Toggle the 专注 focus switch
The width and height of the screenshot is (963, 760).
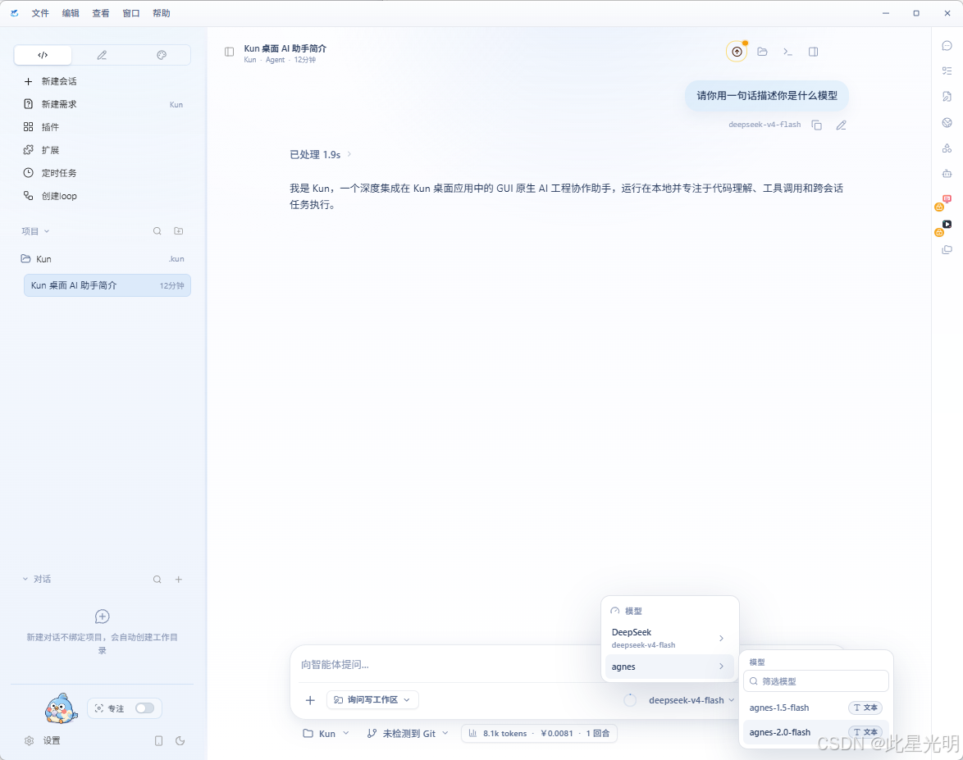coord(145,708)
